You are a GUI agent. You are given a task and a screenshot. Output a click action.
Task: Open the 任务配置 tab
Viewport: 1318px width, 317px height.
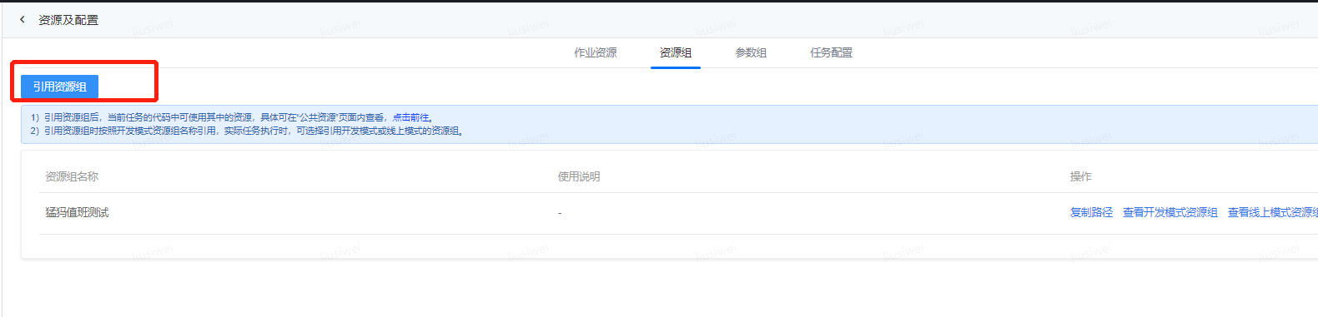(832, 52)
